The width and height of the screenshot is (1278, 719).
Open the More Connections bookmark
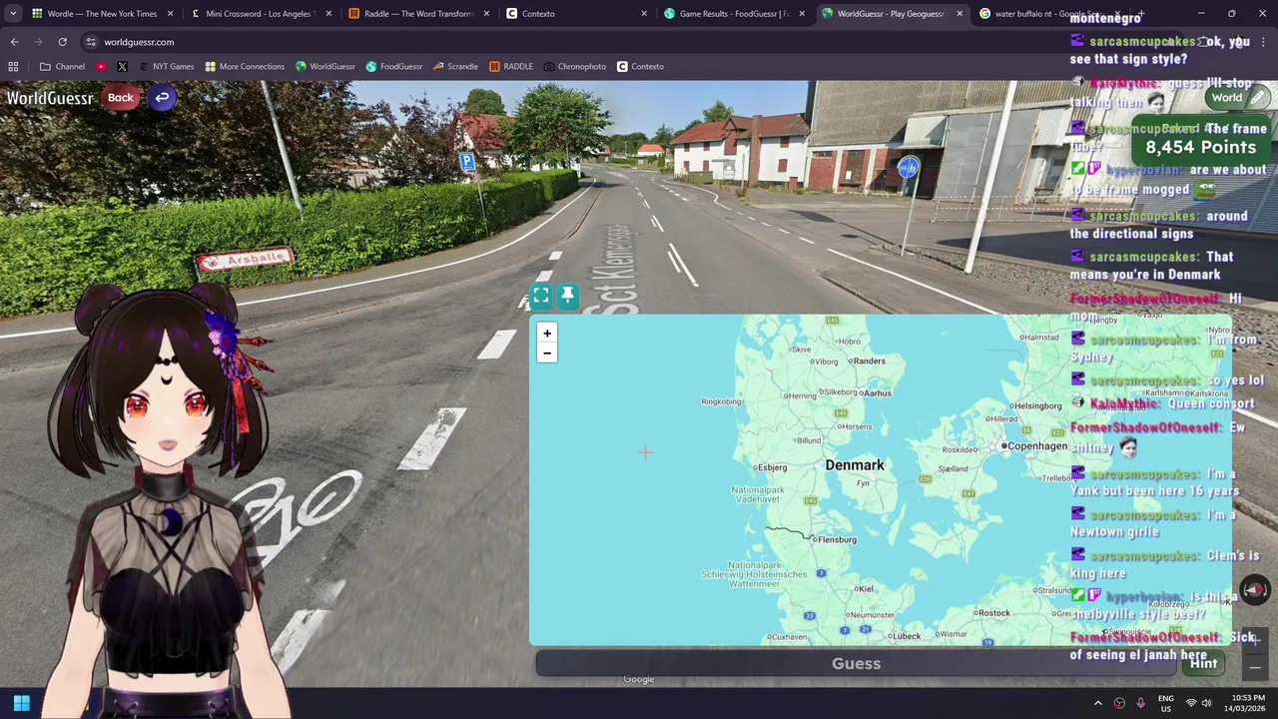(245, 66)
